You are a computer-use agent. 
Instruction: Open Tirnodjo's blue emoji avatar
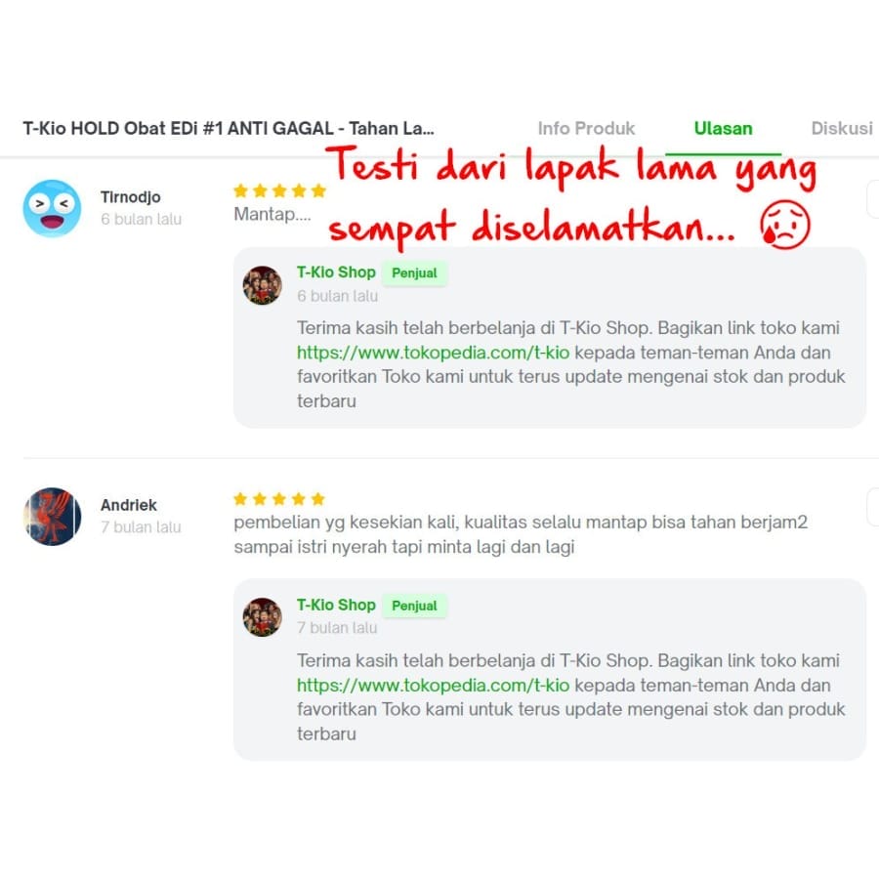(52, 209)
